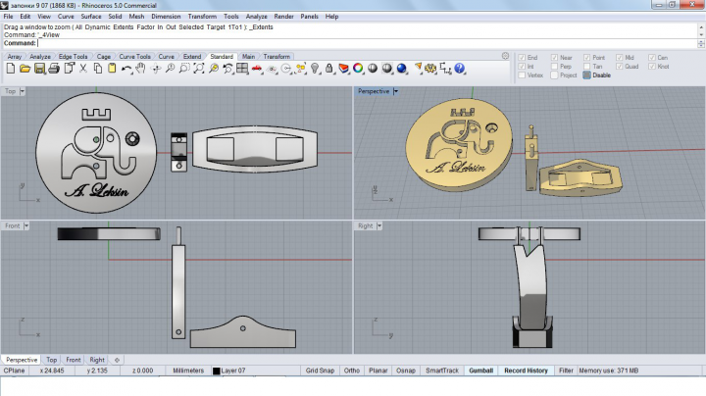The height and width of the screenshot is (396, 706).
Task: Click the blue Help question mark icon
Action: coord(459,69)
